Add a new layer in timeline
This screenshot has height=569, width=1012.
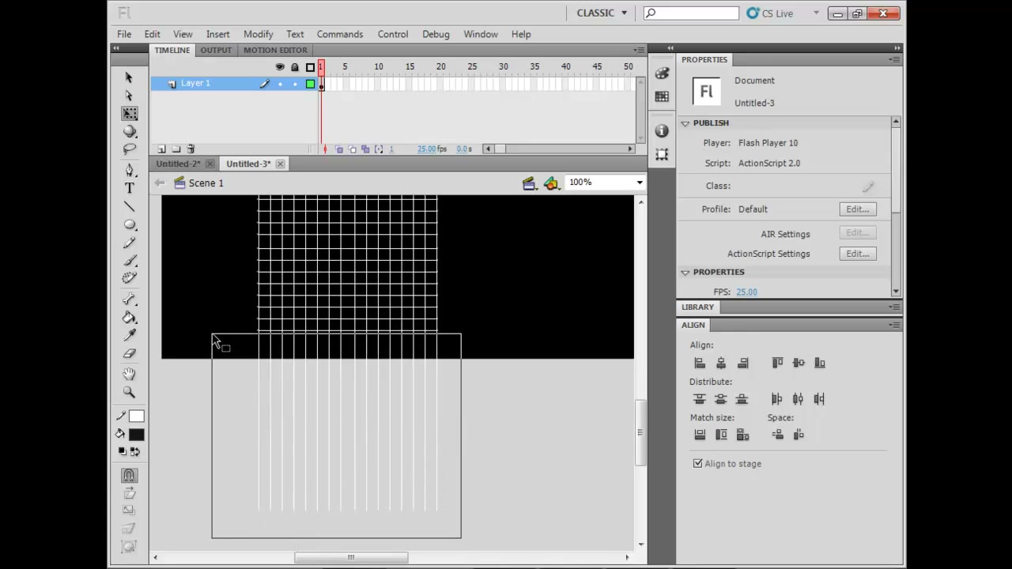coord(161,149)
